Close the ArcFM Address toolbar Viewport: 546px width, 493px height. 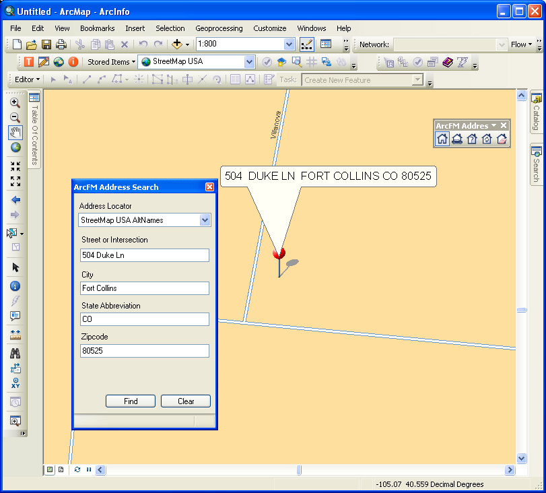504,125
